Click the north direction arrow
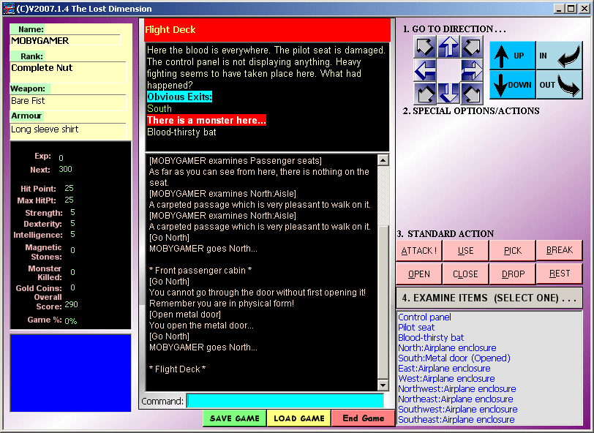The image size is (594, 433). click(x=448, y=48)
